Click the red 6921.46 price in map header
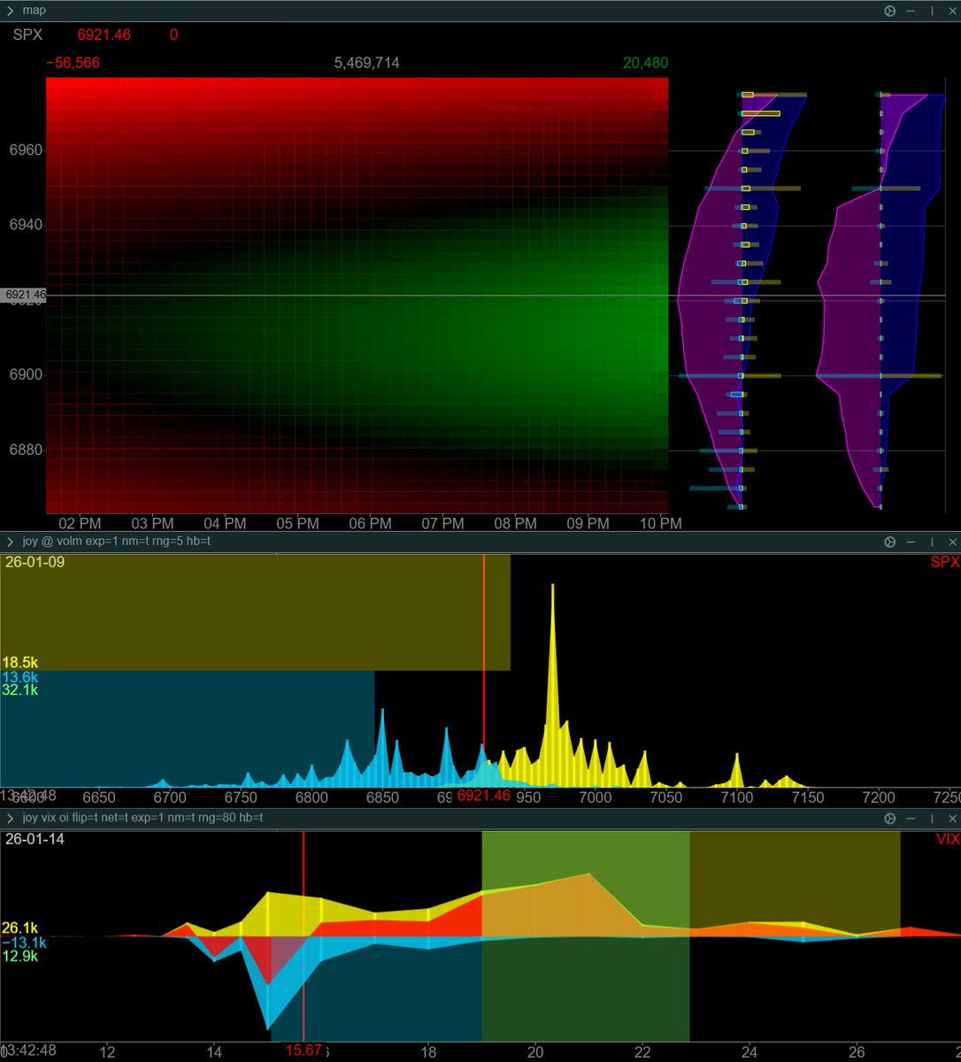Screen dimensions: 961x1062 click(104, 35)
